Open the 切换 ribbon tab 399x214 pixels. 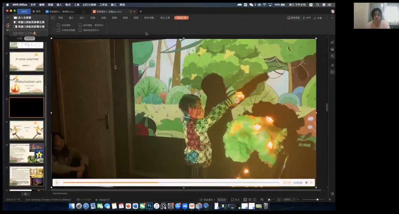93,18
